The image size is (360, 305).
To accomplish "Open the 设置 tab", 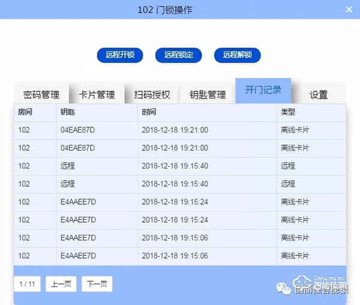I will [319, 94].
